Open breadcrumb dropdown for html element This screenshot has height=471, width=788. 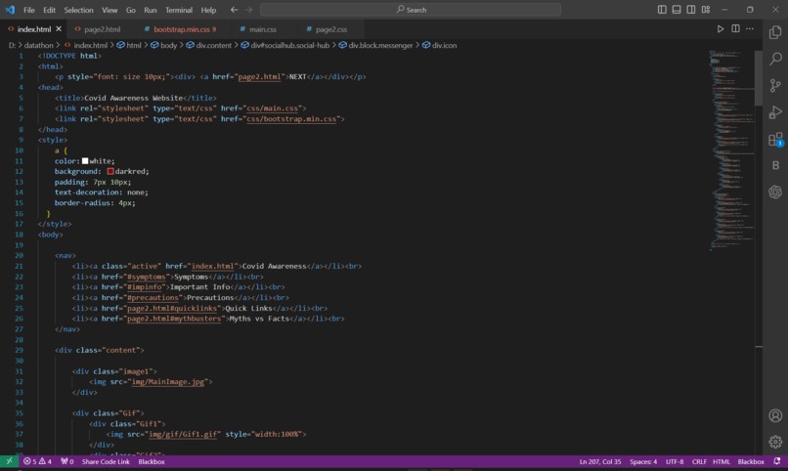(x=129, y=45)
